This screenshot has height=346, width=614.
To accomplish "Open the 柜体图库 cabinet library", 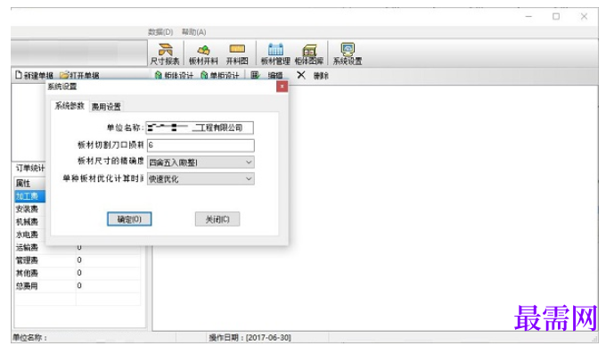I will click(309, 54).
